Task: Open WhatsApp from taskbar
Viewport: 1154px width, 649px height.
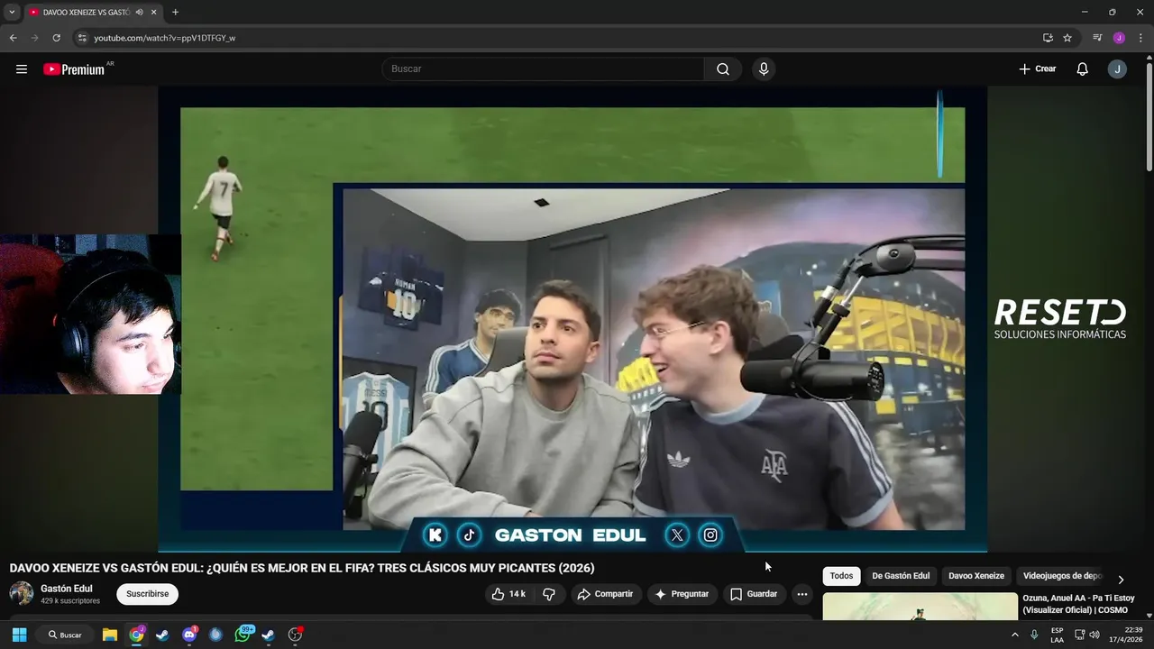Action: click(243, 635)
